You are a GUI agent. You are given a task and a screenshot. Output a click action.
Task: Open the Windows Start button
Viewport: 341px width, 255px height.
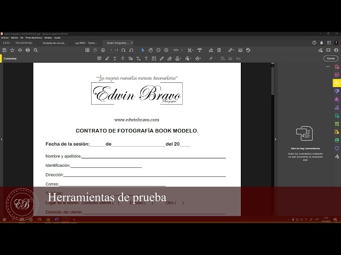tap(4, 219)
